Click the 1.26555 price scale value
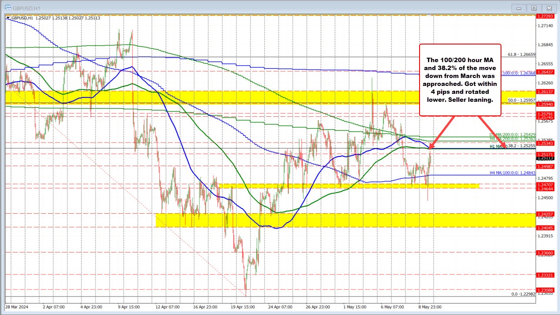This screenshot has height=315, width=560. tap(545, 64)
